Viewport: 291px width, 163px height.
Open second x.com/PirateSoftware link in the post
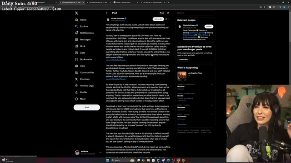[x=116, y=79]
